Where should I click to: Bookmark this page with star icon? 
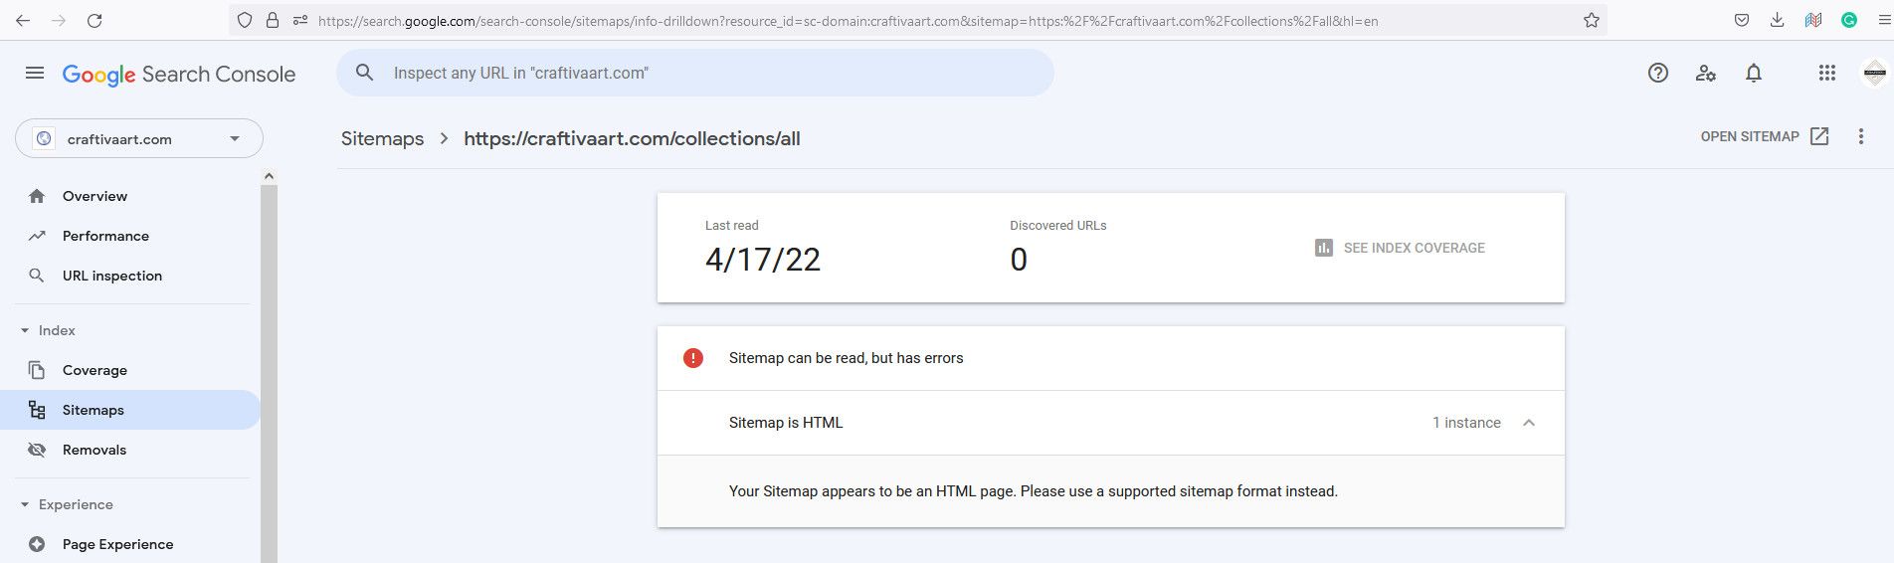1592,20
